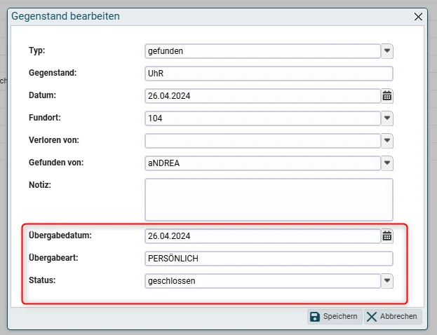Screen dimensions: 437x335
Task: Focus the Gegenstand field containing UhR
Action: pos(269,74)
